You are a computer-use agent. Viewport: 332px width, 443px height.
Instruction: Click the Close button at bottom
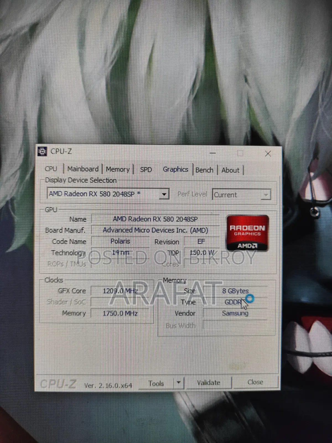(255, 382)
